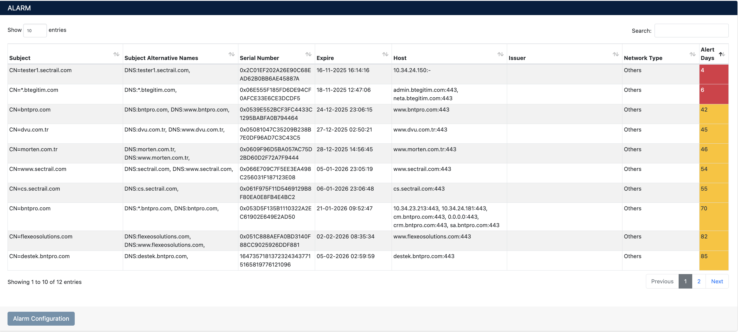738x332 pixels.
Task: Click the Previous pagination button
Action: 662,281
